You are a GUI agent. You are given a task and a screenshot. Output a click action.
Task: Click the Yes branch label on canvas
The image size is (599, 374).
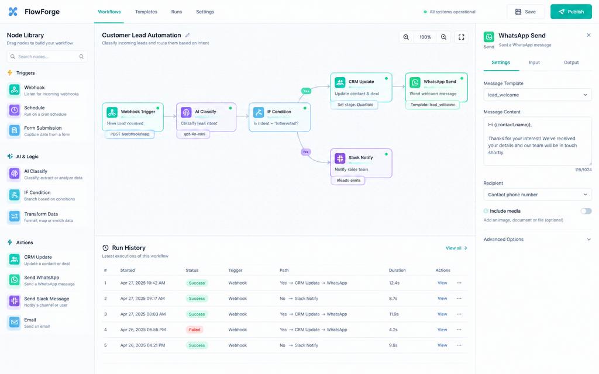pyautogui.click(x=306, y=91)
